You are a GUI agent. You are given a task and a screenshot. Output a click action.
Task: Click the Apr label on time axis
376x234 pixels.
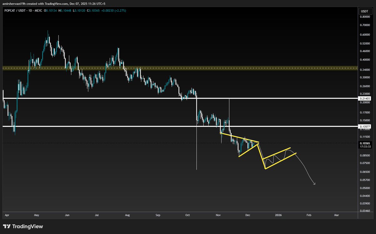coord(7,215)
